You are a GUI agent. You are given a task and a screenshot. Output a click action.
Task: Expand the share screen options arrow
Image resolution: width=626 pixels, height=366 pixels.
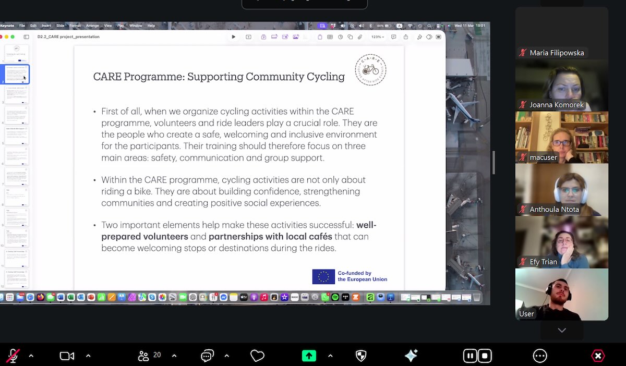click(330, 356)
